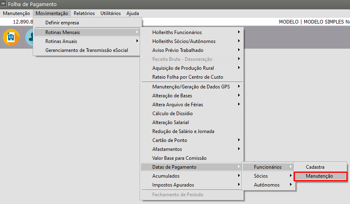The image size is (350, 204).
Task: Select Cálculo de Dissídio option
Action: pos(173,114)
